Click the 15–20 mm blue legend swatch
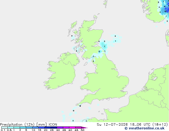Screen dimensions: 169x131 pos(42,128)
